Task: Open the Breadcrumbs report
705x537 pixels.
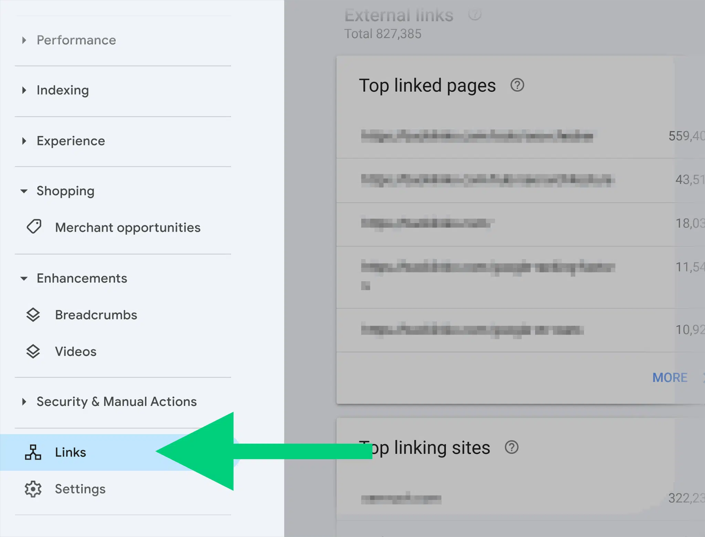Action: click(x=96, y=315)
